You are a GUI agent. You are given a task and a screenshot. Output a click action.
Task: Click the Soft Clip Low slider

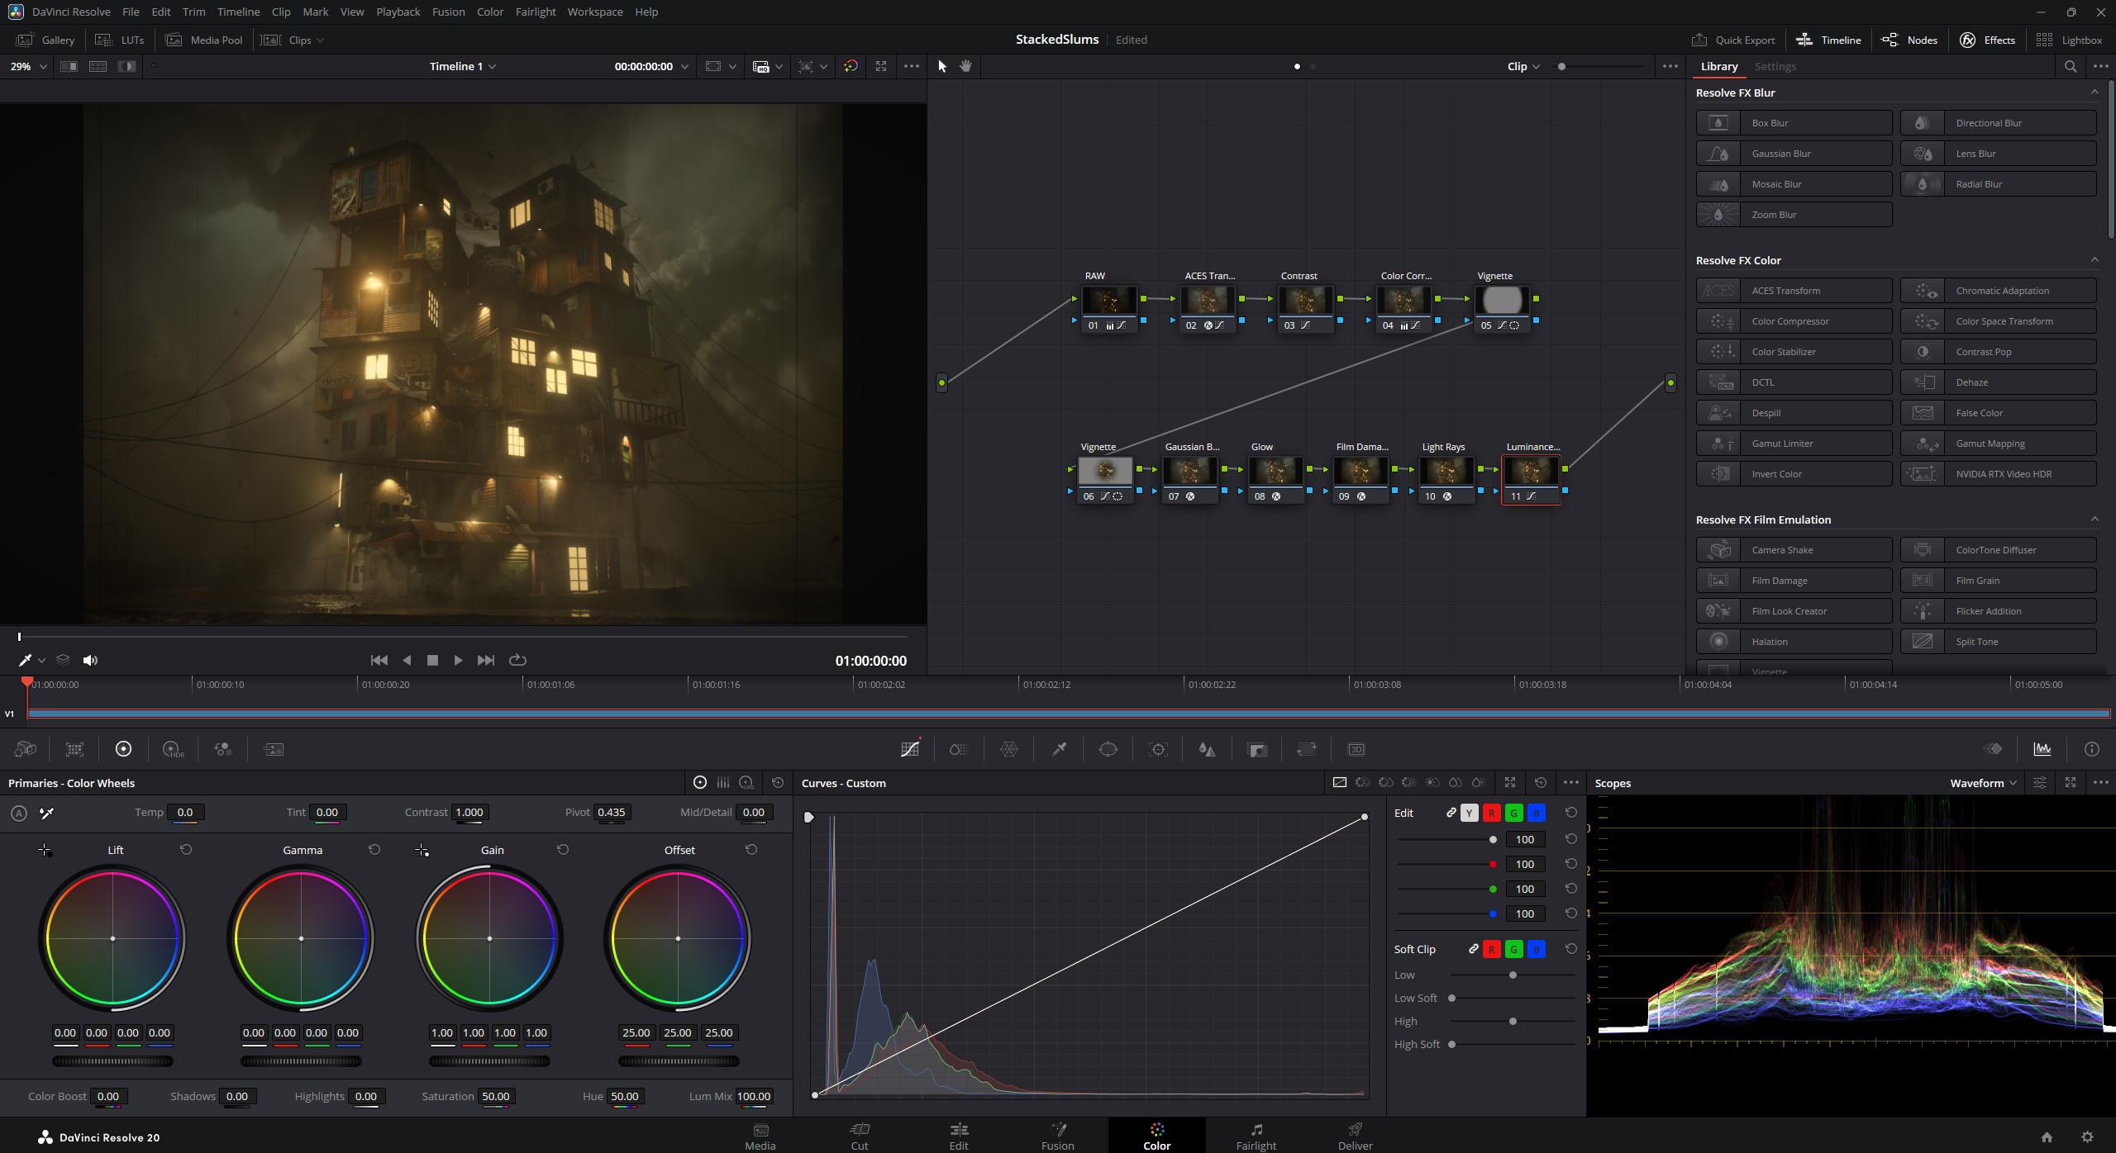point(1513,975)
